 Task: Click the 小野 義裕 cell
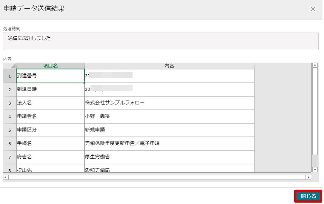coord(170,117)
